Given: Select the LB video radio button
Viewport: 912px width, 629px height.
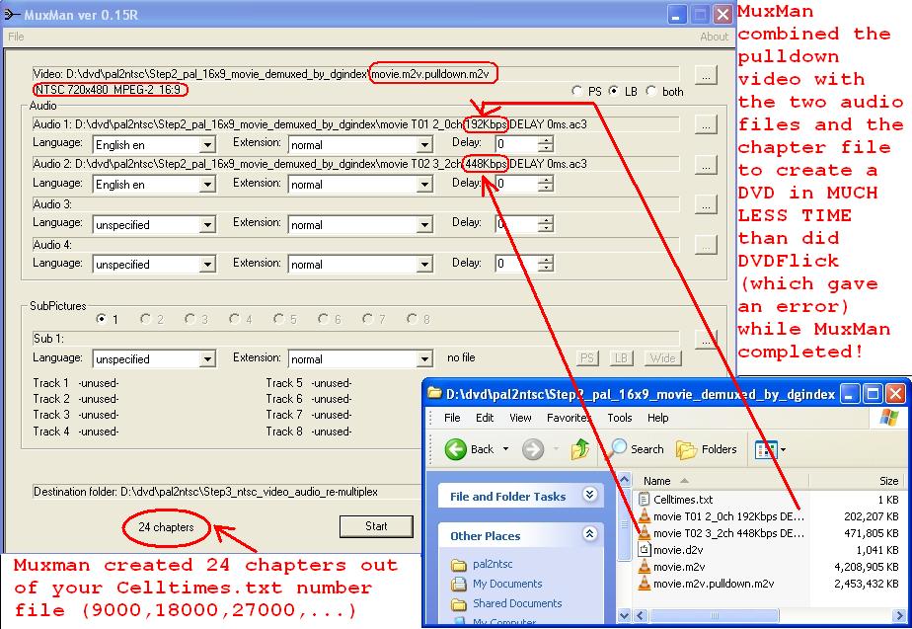Looking at the screenshot, I should pyautogui.click(x=614, y=91).
